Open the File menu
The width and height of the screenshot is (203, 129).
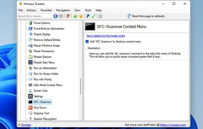click(x=21, y=10)
